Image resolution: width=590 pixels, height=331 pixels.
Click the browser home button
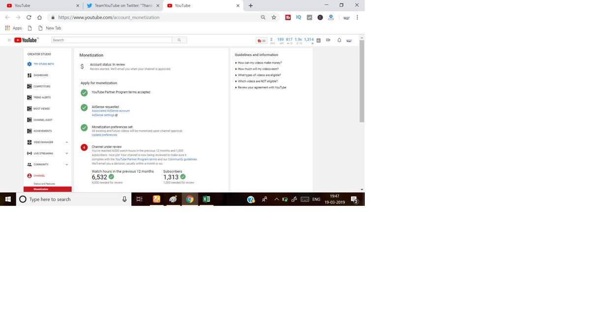pos(39,17)
